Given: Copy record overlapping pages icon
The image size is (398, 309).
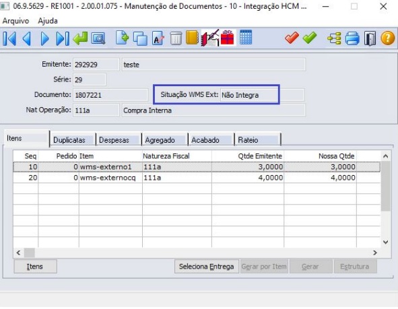Looking at the screenshot, I should [x=140, y=38].
